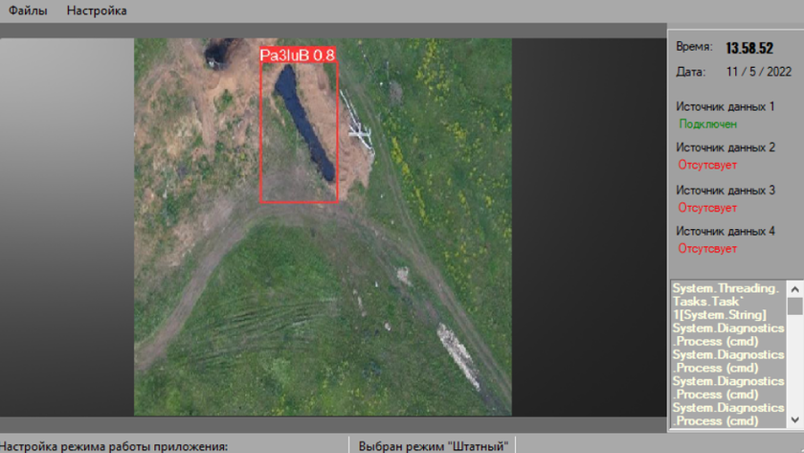This screenshot has width=804, height=453.
Task: Click the red Pa3luB 0.8 detection label
Action: (298, 56)
